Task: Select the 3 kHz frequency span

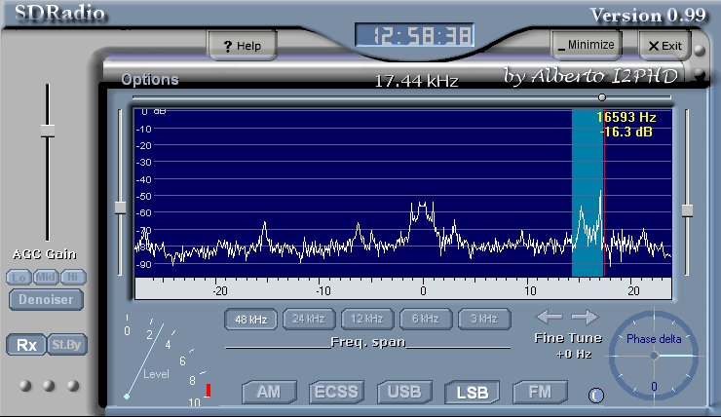Action: pos(484,319)
